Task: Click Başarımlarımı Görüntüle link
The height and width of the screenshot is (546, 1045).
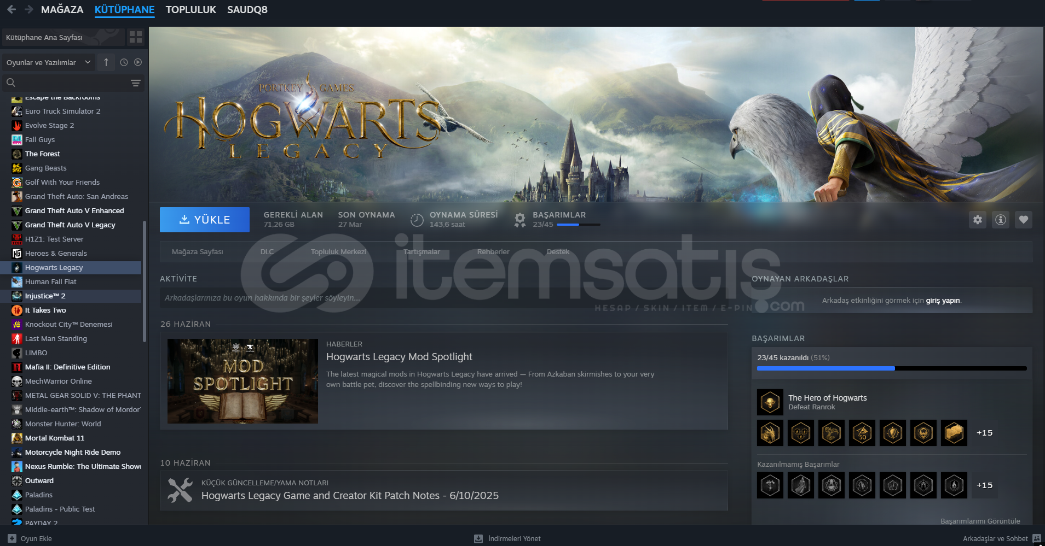Action: pyautogui.click(x=980, y=521)
